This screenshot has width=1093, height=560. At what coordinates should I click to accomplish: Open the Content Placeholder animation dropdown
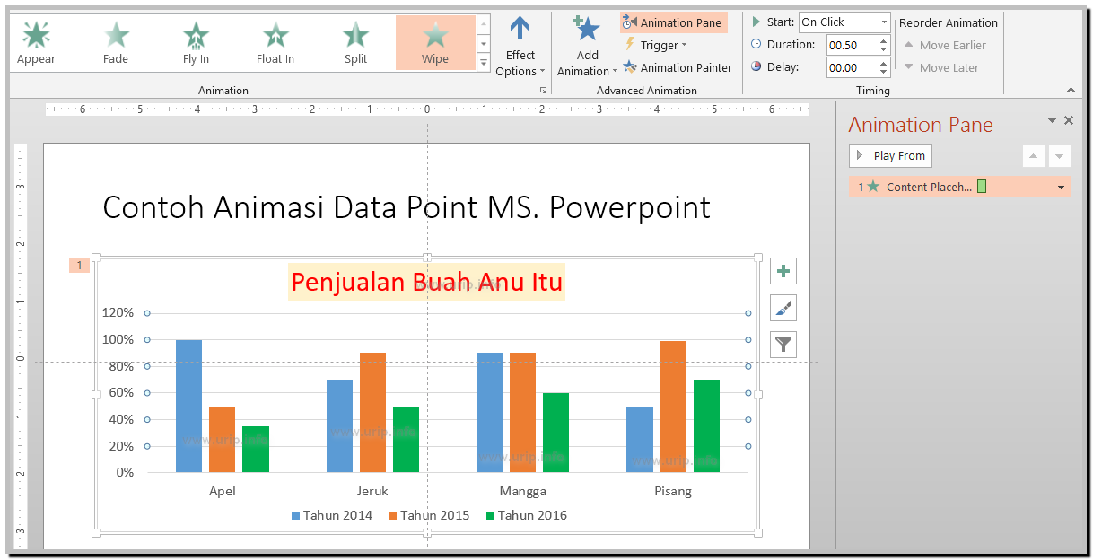[1059, 187]
